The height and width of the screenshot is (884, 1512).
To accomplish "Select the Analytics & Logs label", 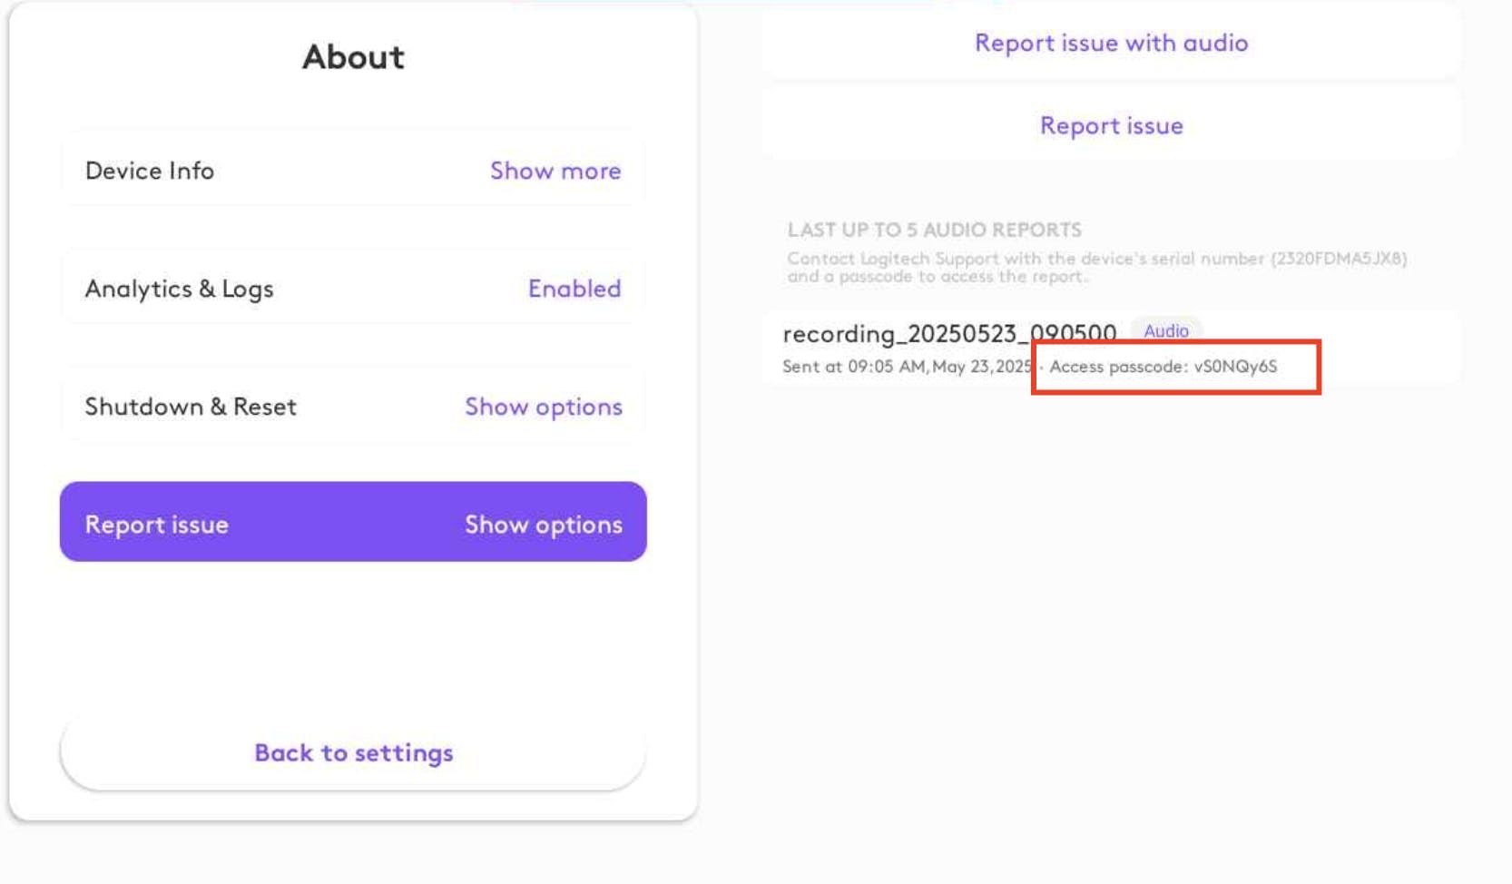I will 179,289.
